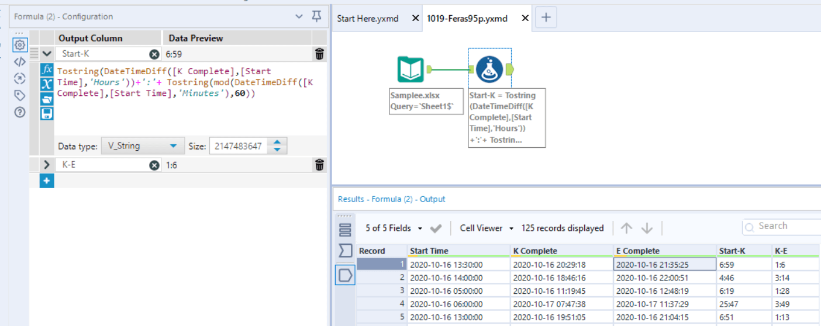
Task: Go to previous record with up arrow
Action: click(626, 228)
